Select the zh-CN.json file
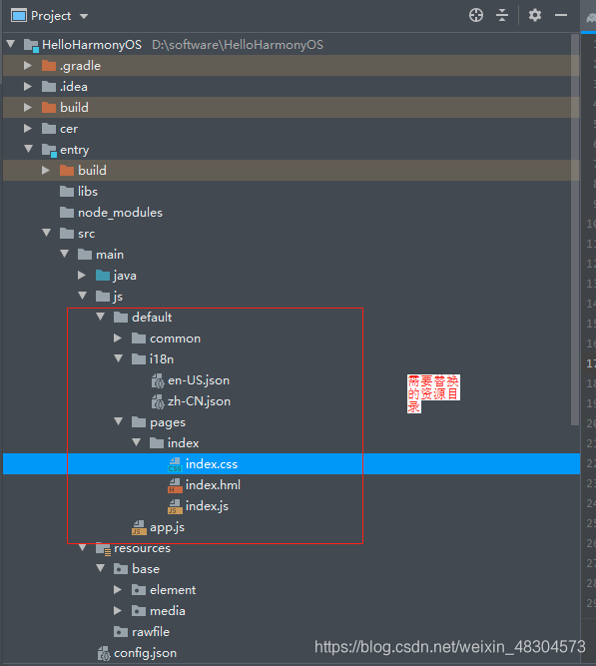Viewport: 596px width, 666px height. tap(199, 401)
